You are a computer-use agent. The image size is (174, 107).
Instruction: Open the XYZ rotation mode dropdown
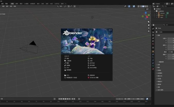tap(171, 52)
